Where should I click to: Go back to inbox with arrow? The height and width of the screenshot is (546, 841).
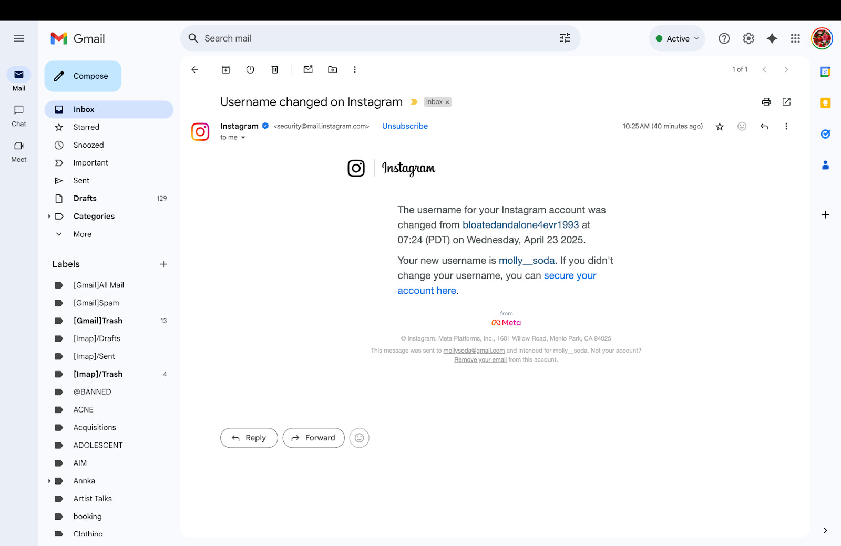coord(194,69)
